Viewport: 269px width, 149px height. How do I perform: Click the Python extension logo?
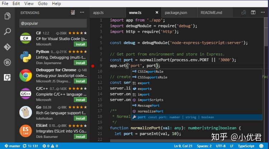click(x=25, y=57)
